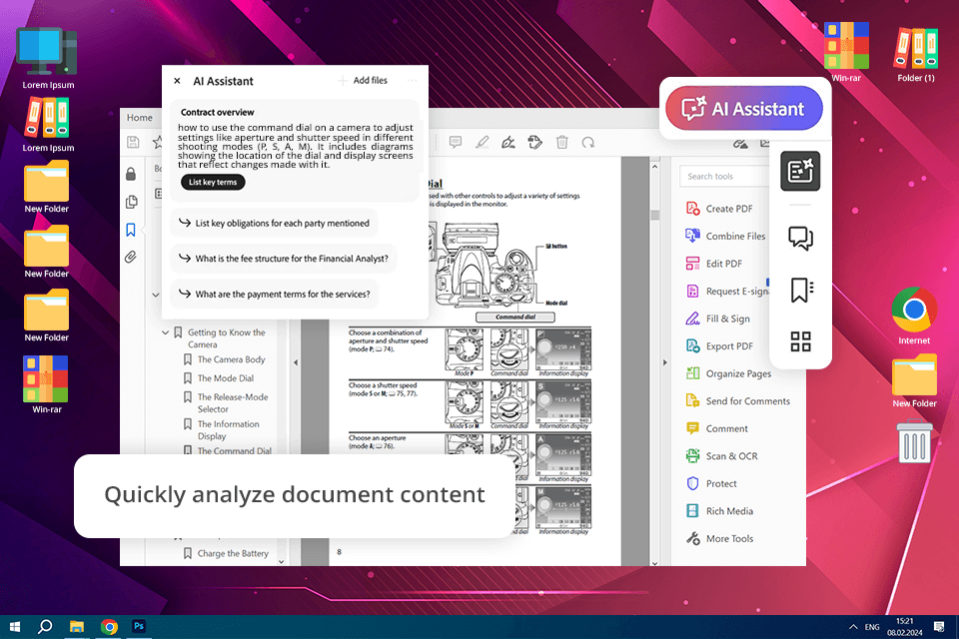Open the Folder (1) desktop icon
This screenshot has width=959, height=639.
pyautogui.click(x=916, y=55)
